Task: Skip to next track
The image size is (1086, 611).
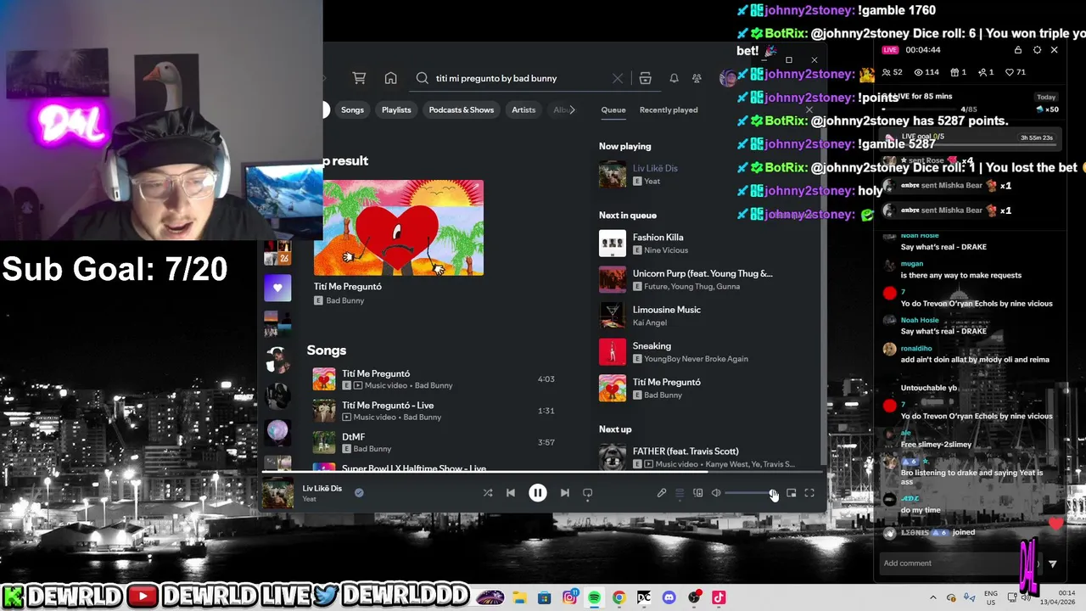Action: (x=564, y=492)
